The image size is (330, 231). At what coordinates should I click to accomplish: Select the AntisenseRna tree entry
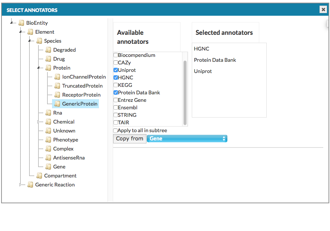point(69,158)
